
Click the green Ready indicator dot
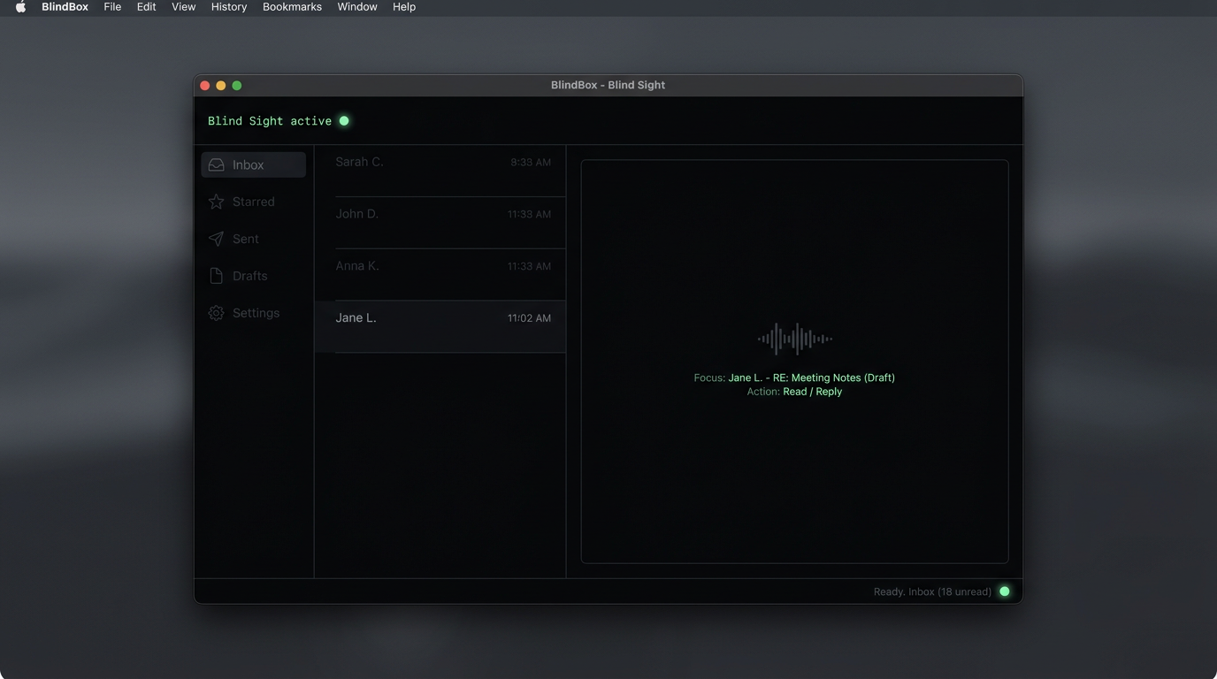pyautogui.click(x=1004, y=591)
